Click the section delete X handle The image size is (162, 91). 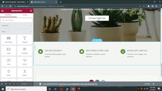[100, 40]
